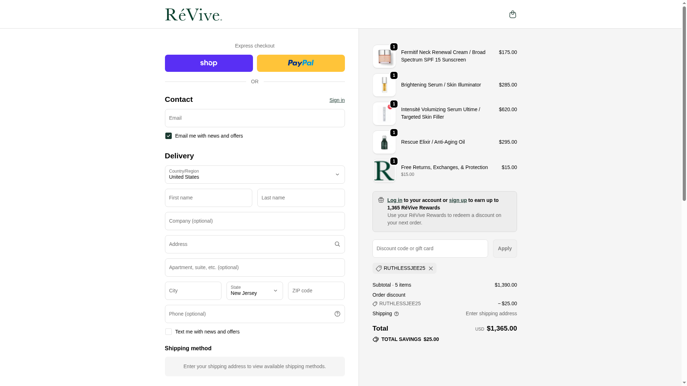Image resolution: width=687 pixels, height=386 pixels.
Task: Open the shopping bag cart icon
Action: [512, 14]
